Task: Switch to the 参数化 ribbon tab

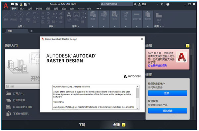Action: pos(39,9)
